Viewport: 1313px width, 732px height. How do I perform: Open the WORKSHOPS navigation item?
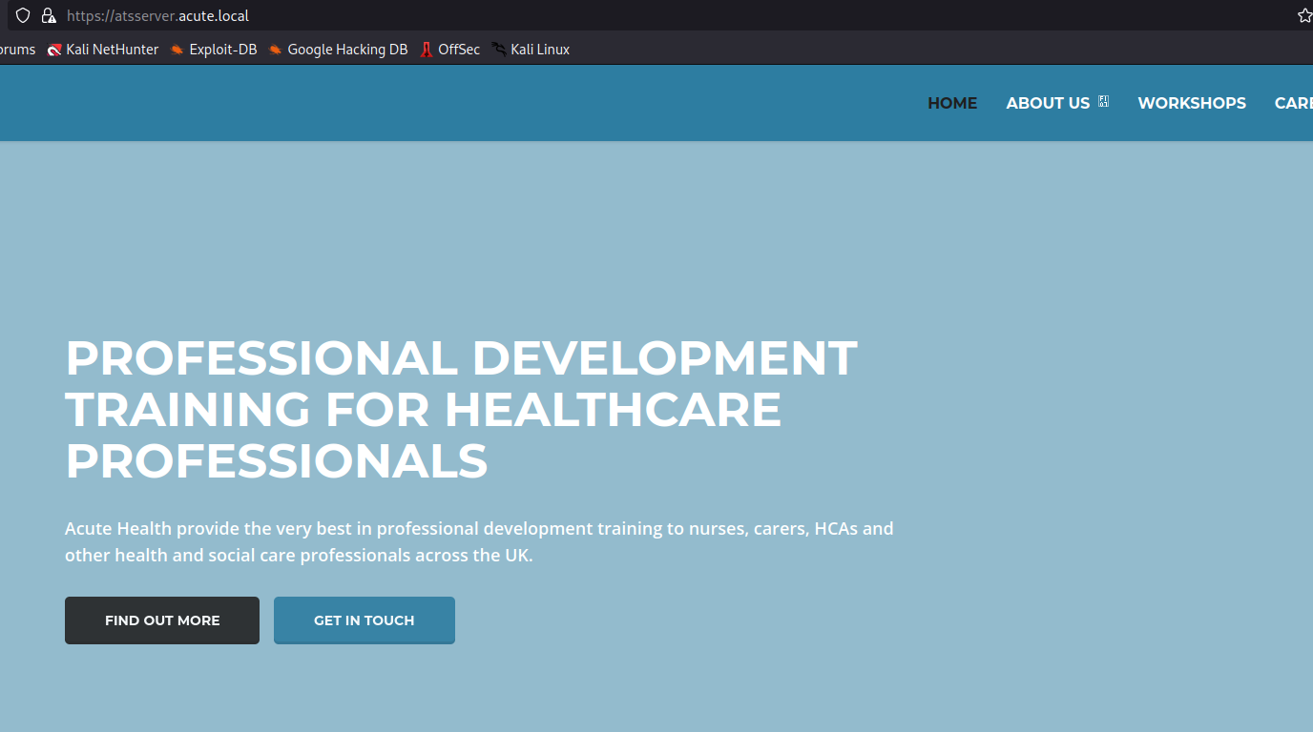1191,103
